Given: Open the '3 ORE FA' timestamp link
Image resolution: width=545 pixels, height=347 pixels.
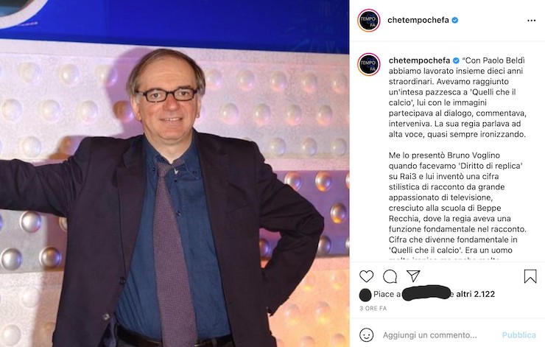Looking at the screenshot, I should (373, 309).
